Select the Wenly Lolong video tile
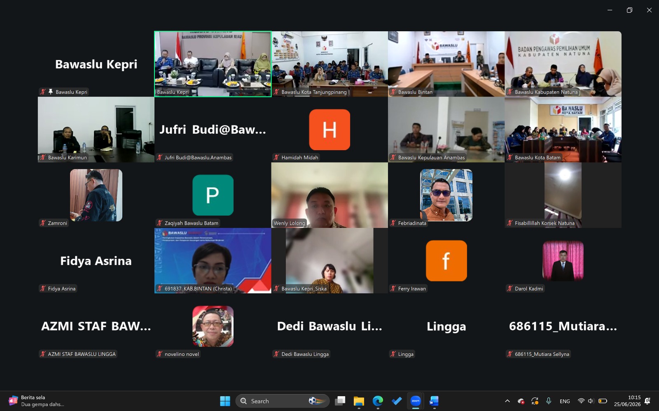Screen dimensions: 659x411 click(329, 195)
